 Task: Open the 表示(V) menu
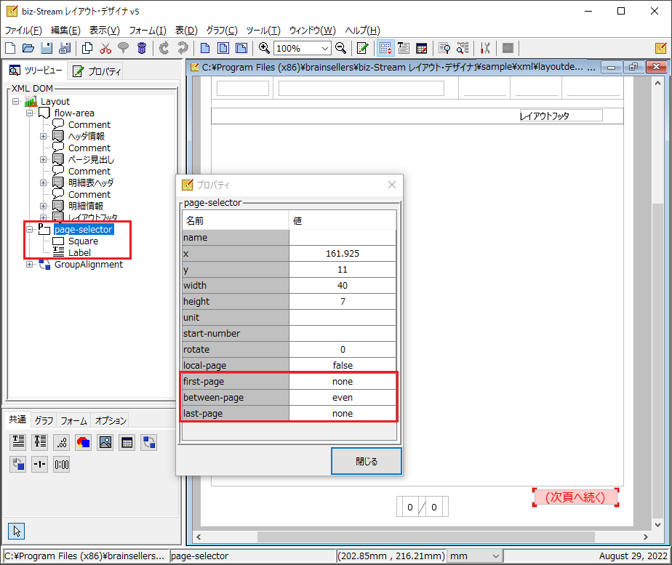(x=104, y=31)
